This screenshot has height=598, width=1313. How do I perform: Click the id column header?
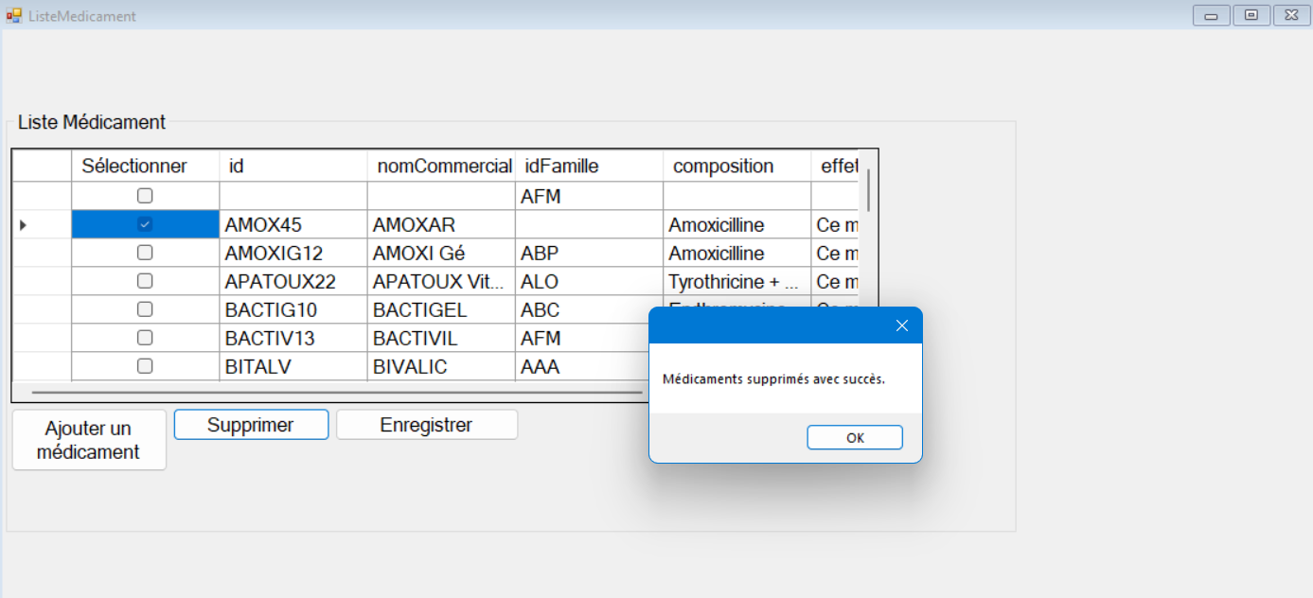[293, 167]
